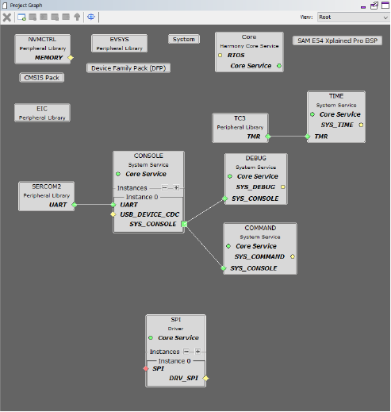Select the SAM E54 Xplained Pro BSP component
This screenshot has width=391, height=412.
point(337,40)
